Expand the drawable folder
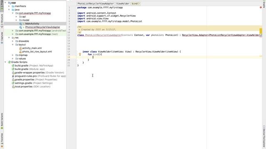The width and height of the screenshot is (266, 149). 13,41
